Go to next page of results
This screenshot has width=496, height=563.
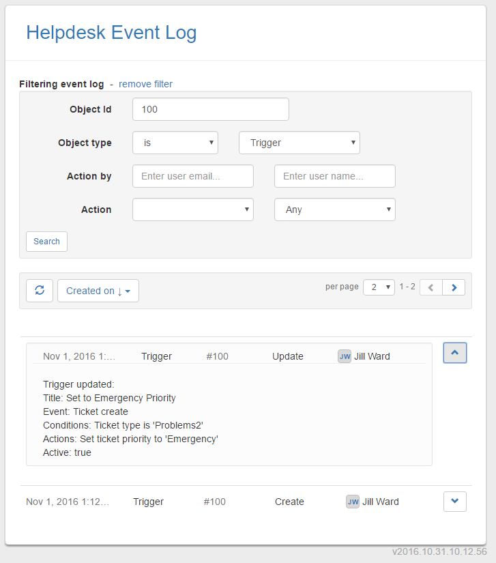454,287
